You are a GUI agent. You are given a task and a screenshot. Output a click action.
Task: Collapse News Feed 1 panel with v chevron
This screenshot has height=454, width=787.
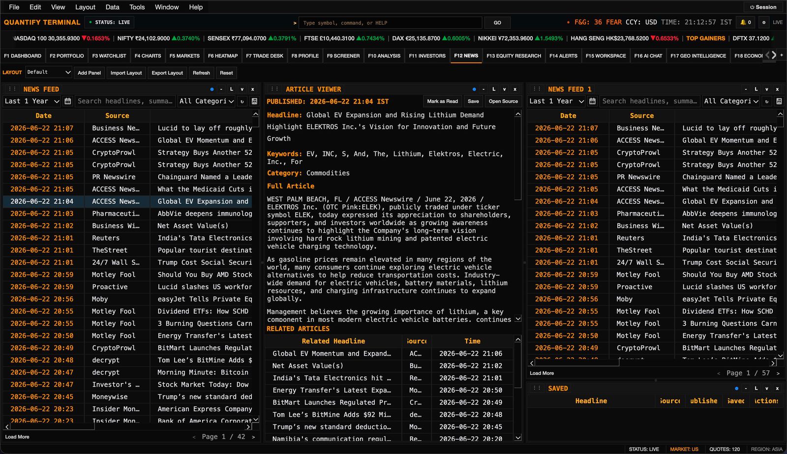click(767, 89)
